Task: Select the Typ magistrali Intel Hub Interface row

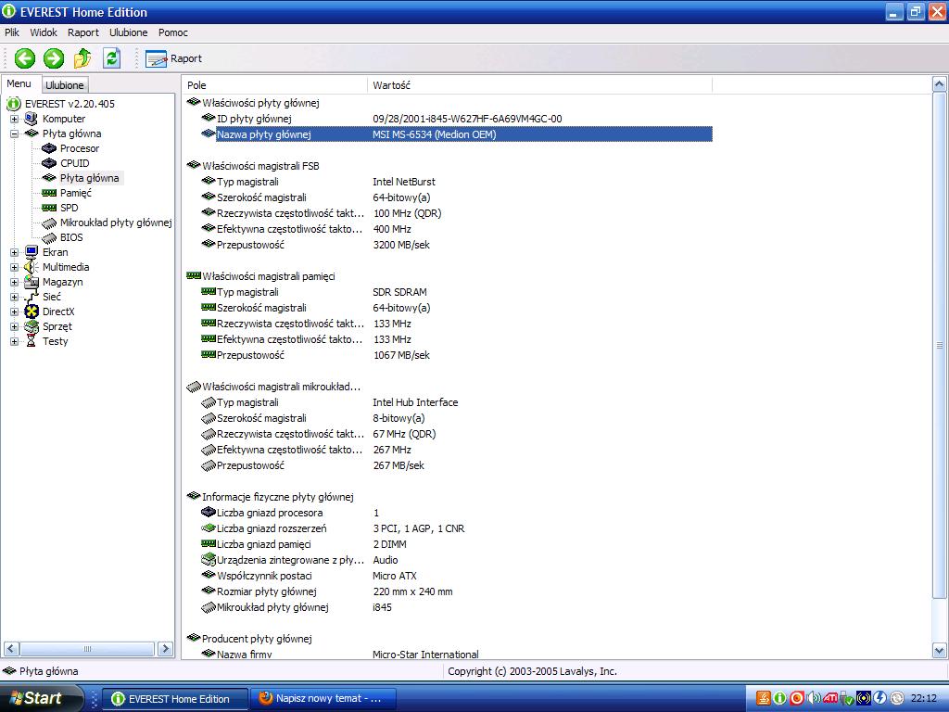Action: (449, 402)
